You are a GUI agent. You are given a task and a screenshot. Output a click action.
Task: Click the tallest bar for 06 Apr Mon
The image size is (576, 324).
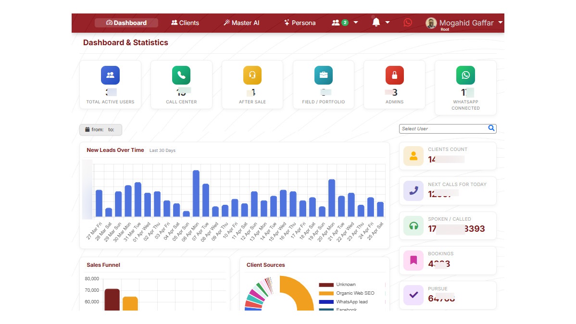[x=196, y=193]
